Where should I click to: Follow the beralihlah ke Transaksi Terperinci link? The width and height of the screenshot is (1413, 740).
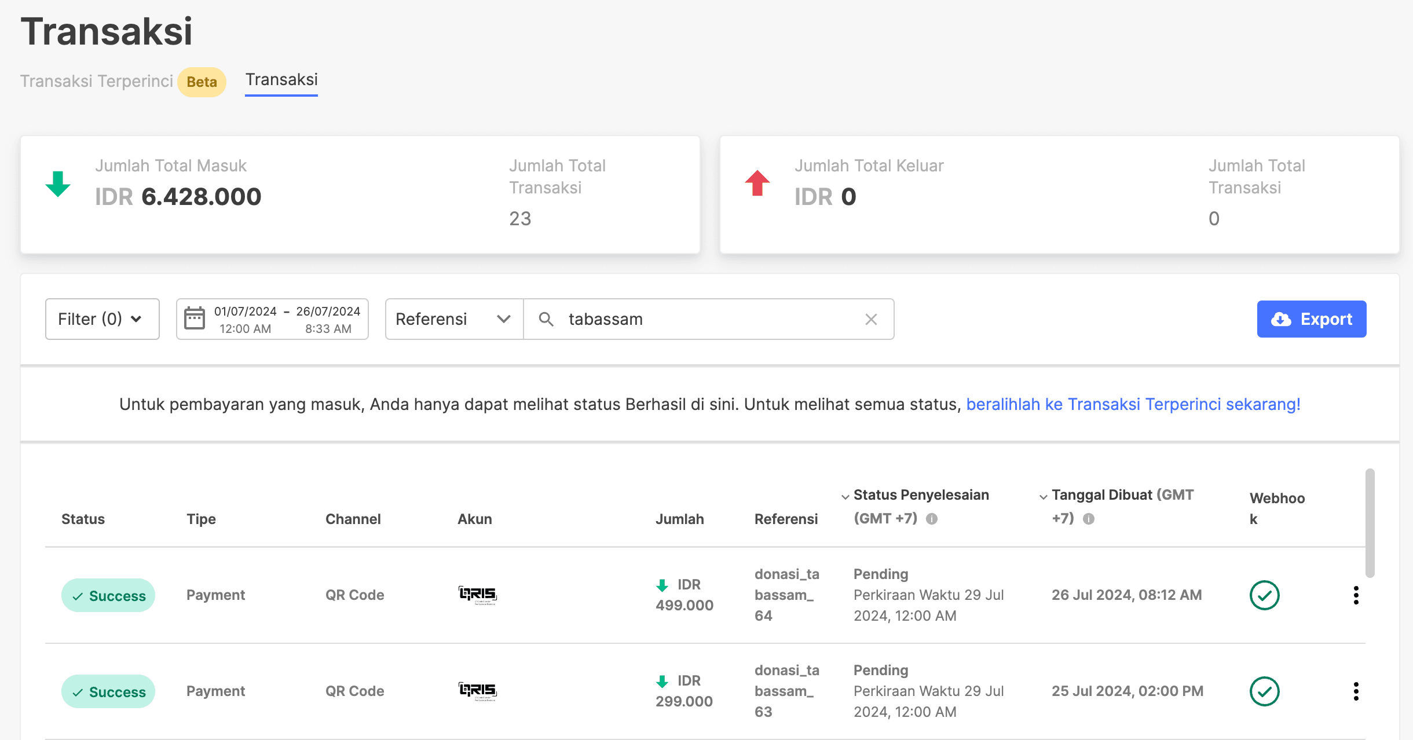coord(1133,404)
